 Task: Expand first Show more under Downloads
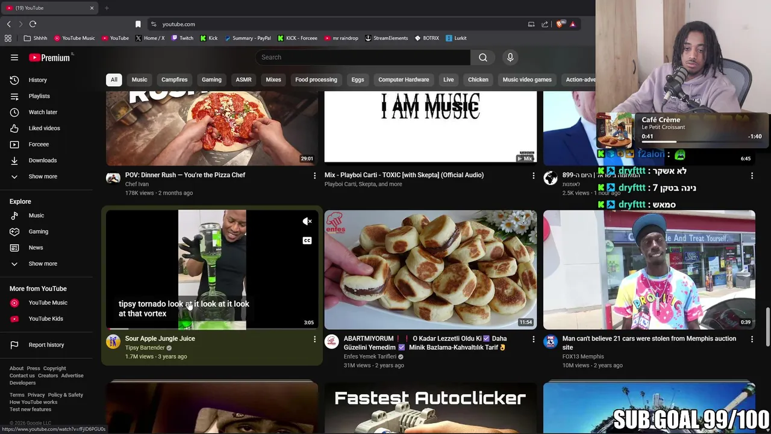(x=43, y=177)
